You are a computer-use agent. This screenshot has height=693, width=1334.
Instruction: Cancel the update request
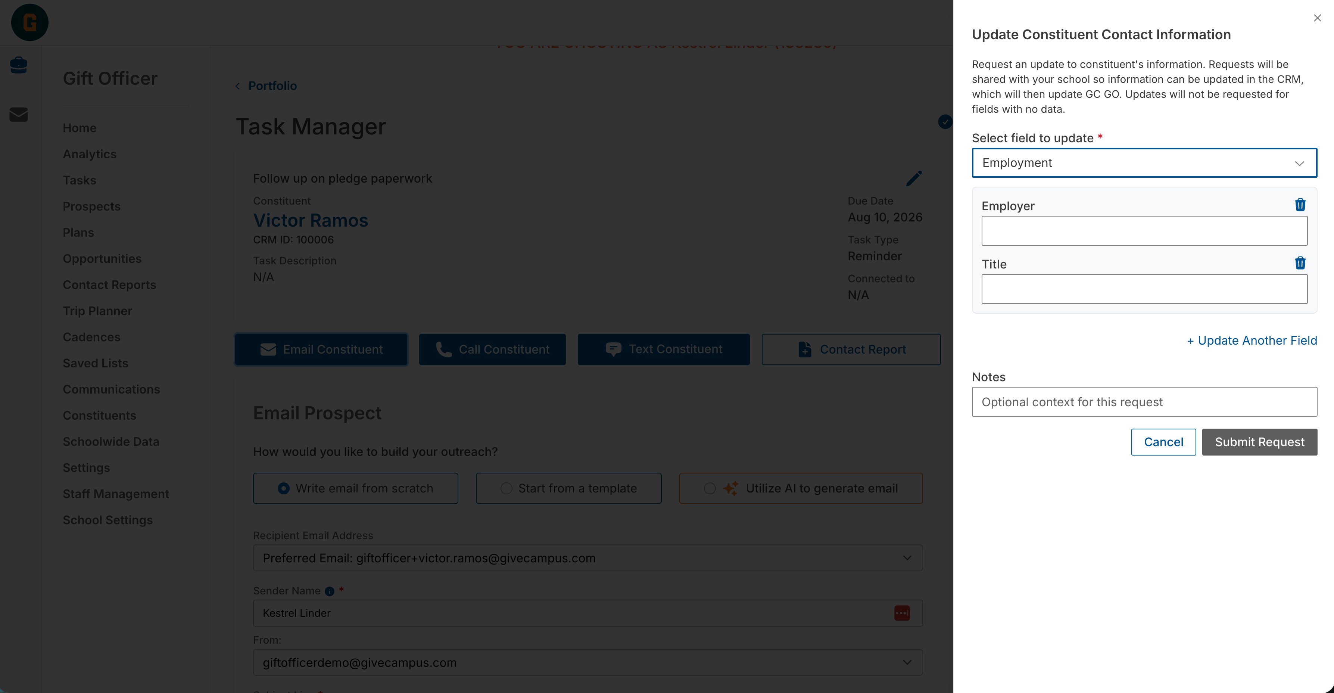pyautogui.click(x=1163, y=442)
